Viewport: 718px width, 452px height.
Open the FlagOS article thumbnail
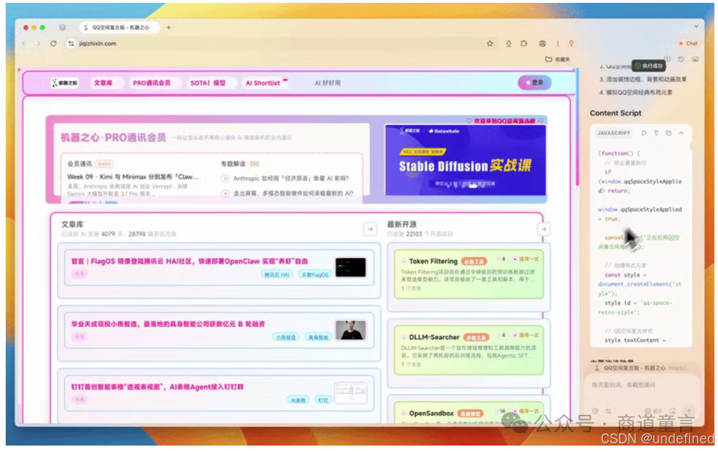point(351,267)
